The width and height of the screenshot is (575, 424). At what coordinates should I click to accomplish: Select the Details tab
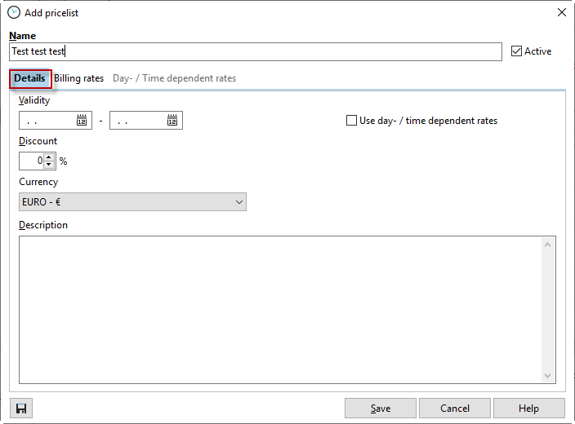coord(30,78)
